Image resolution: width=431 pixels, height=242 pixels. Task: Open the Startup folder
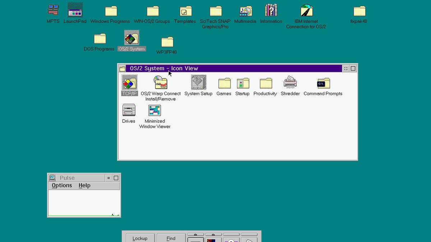[x=242, y=84]
